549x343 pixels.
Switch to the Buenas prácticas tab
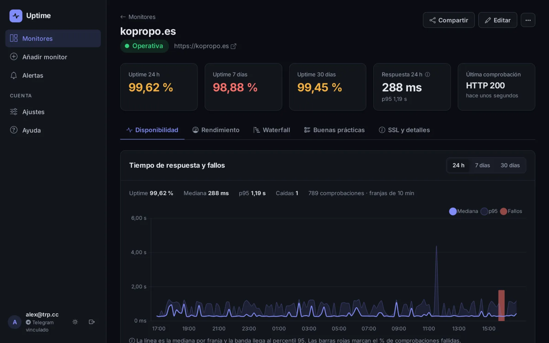pos(334,130)
